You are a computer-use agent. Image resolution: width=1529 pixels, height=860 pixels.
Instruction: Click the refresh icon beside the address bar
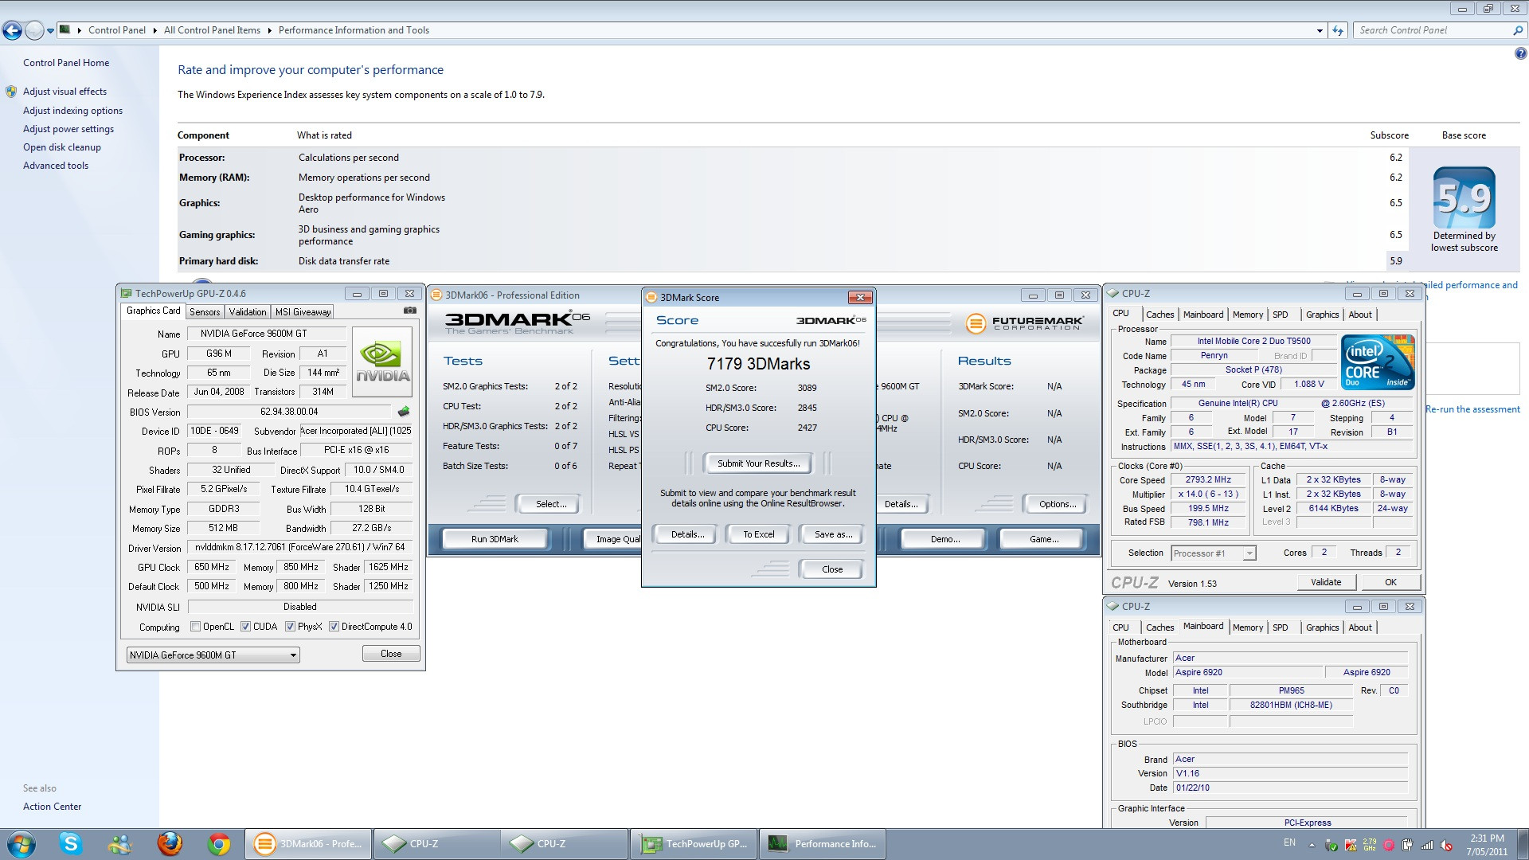1338,30
